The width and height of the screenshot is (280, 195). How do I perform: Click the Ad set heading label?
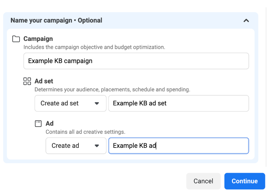(44, 81)
